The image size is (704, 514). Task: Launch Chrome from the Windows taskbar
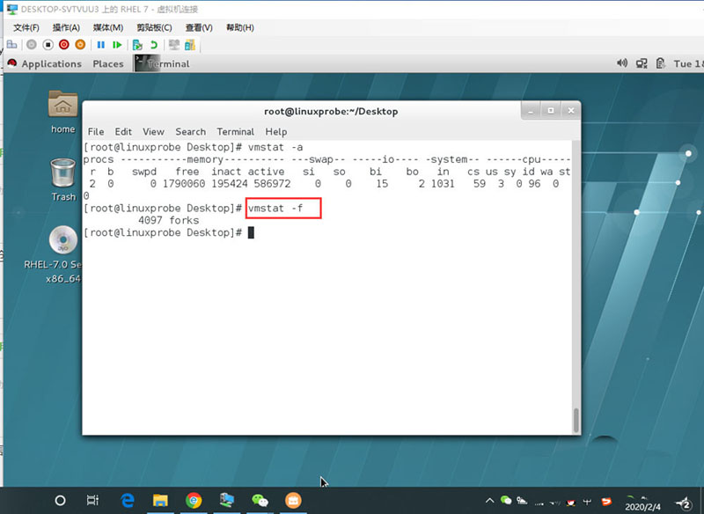(194, 499)
